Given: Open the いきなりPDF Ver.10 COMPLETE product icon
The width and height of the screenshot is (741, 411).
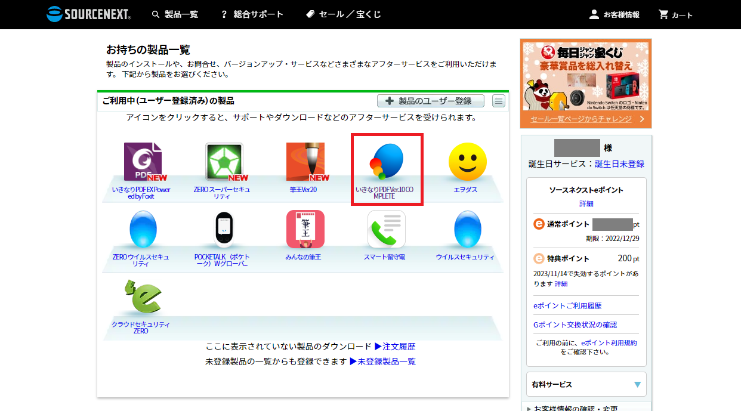Looking at the screenshot, I should tap(387, 161).
